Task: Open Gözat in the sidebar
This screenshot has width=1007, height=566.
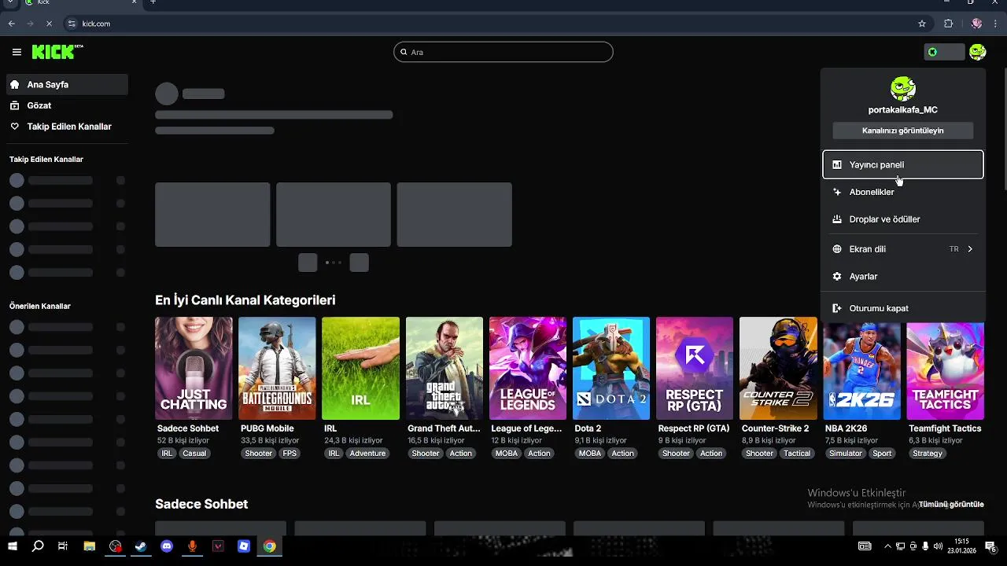Action: pos(67,105)
